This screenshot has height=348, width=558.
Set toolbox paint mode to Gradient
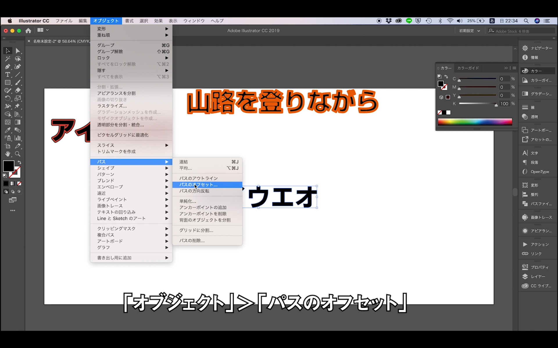coord(12,184)
